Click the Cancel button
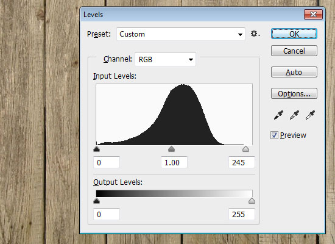This screenshot has width=335, height=244. click(294, 51)
